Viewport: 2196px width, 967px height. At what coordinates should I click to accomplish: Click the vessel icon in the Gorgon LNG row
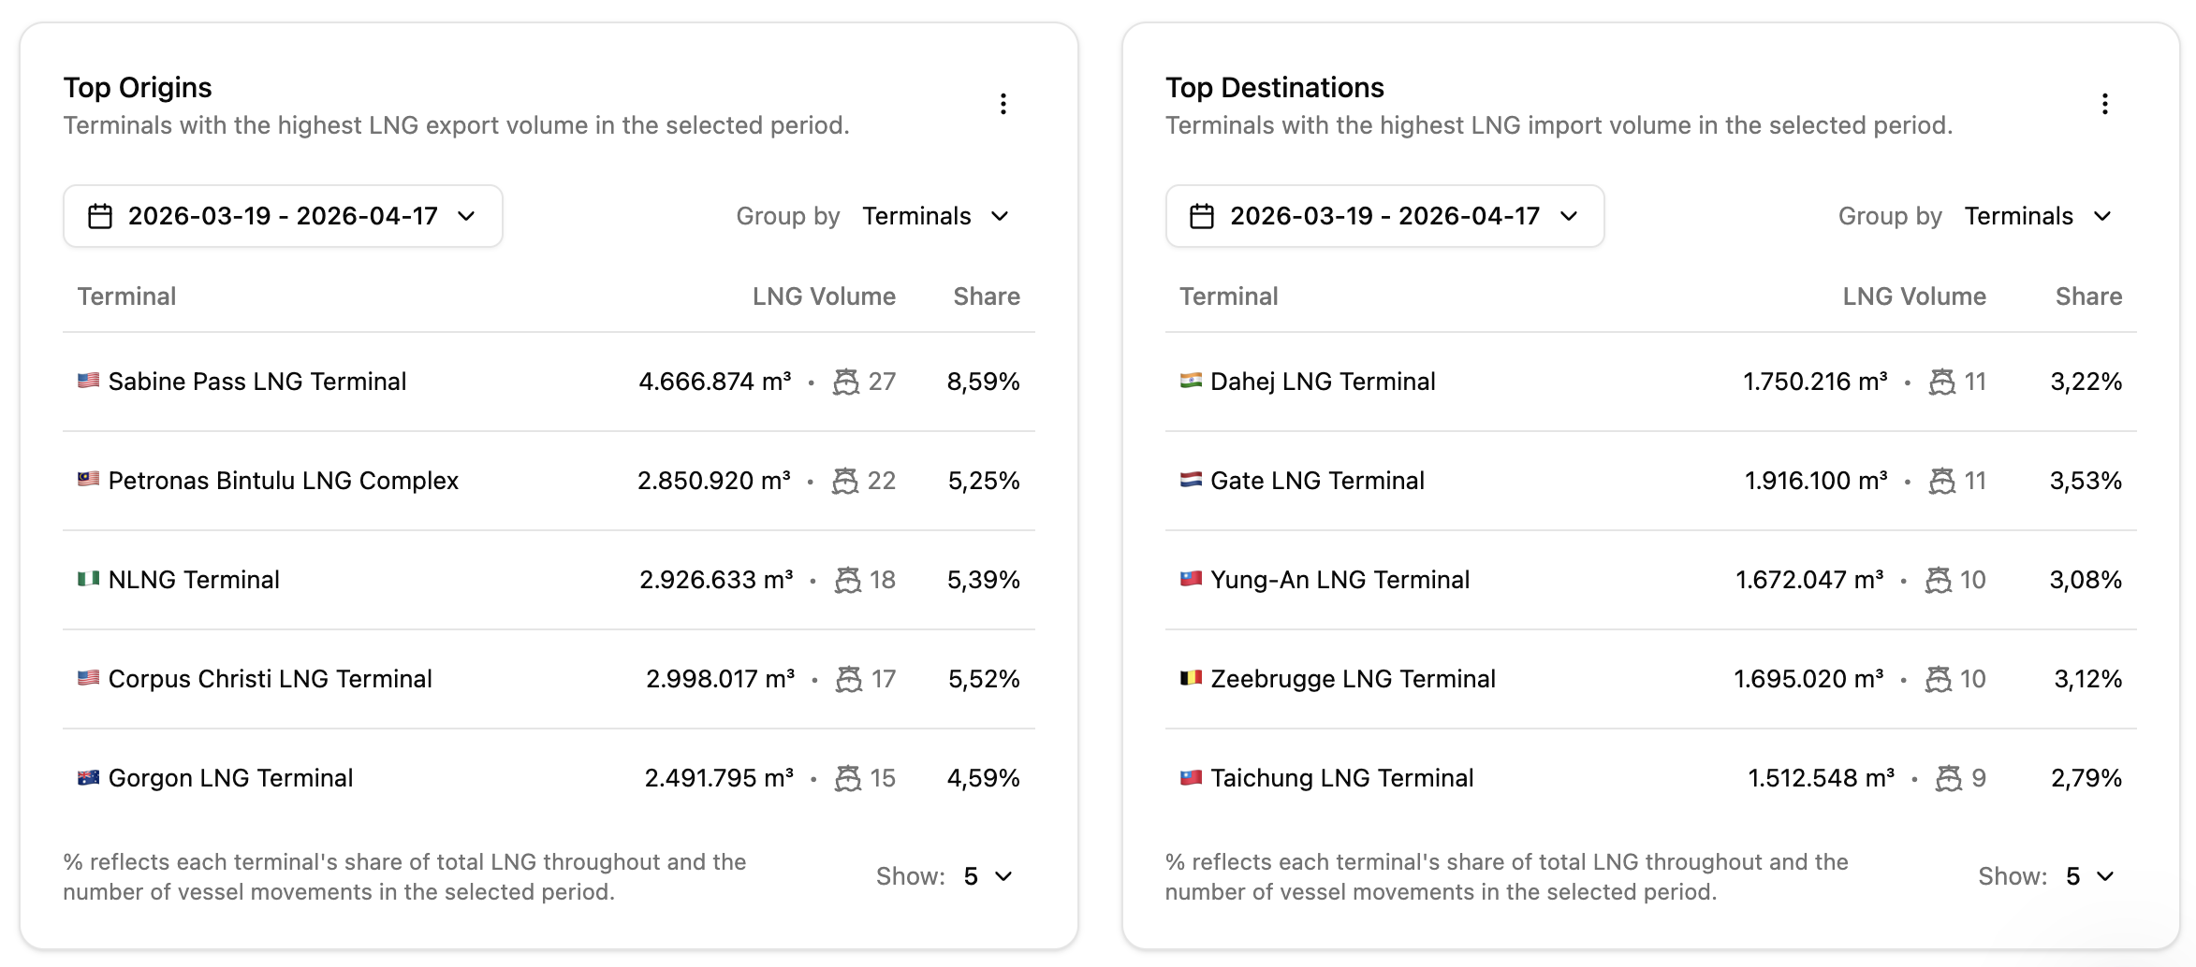point(848,778)
